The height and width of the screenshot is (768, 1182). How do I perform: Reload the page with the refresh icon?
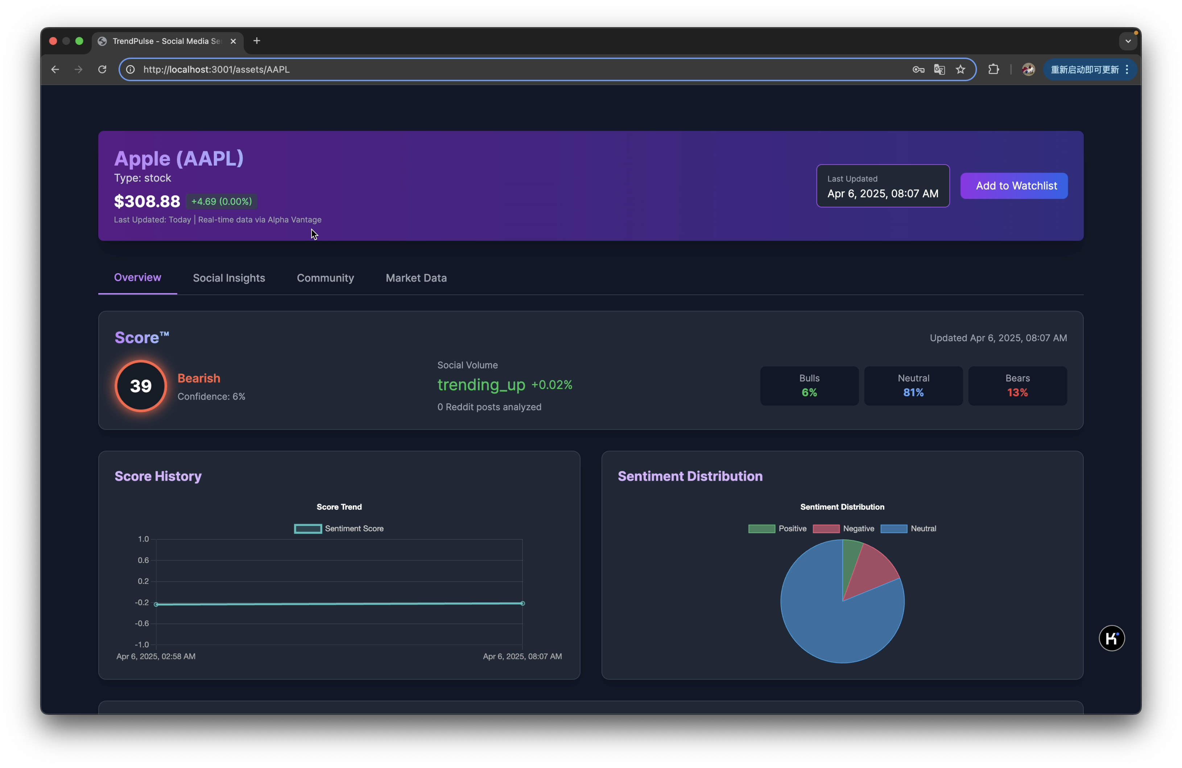[102, 70]
